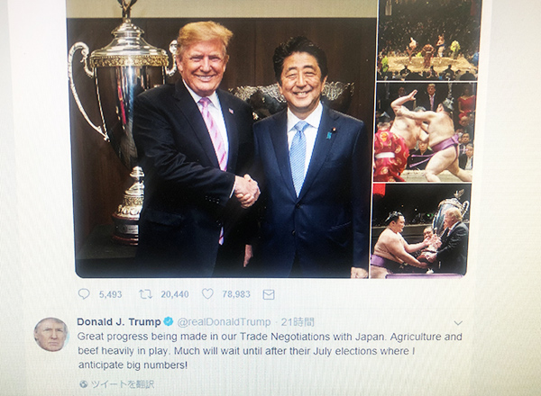The height and width of the screenshot is (396, 541).
Task: Click the 78,983 likes count
Action: [236, 294]
